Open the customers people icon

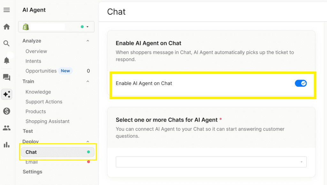point(6,128)
